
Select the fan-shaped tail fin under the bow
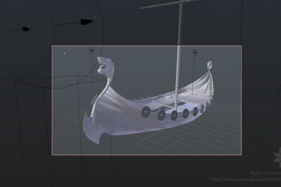coord(93,129)
